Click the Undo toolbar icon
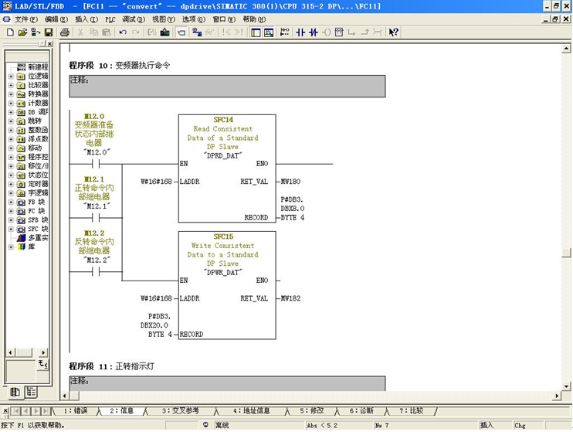Screen dimensions: 573x432 [123, 32]
